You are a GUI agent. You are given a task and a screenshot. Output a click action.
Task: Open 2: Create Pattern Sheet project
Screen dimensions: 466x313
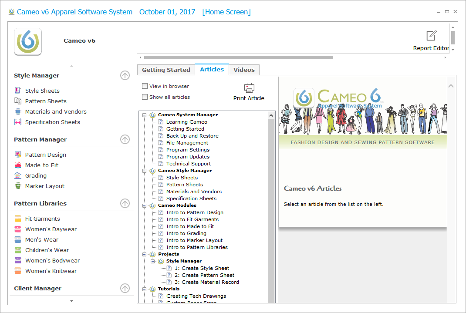pyautogui.click(x=204, y=275)
